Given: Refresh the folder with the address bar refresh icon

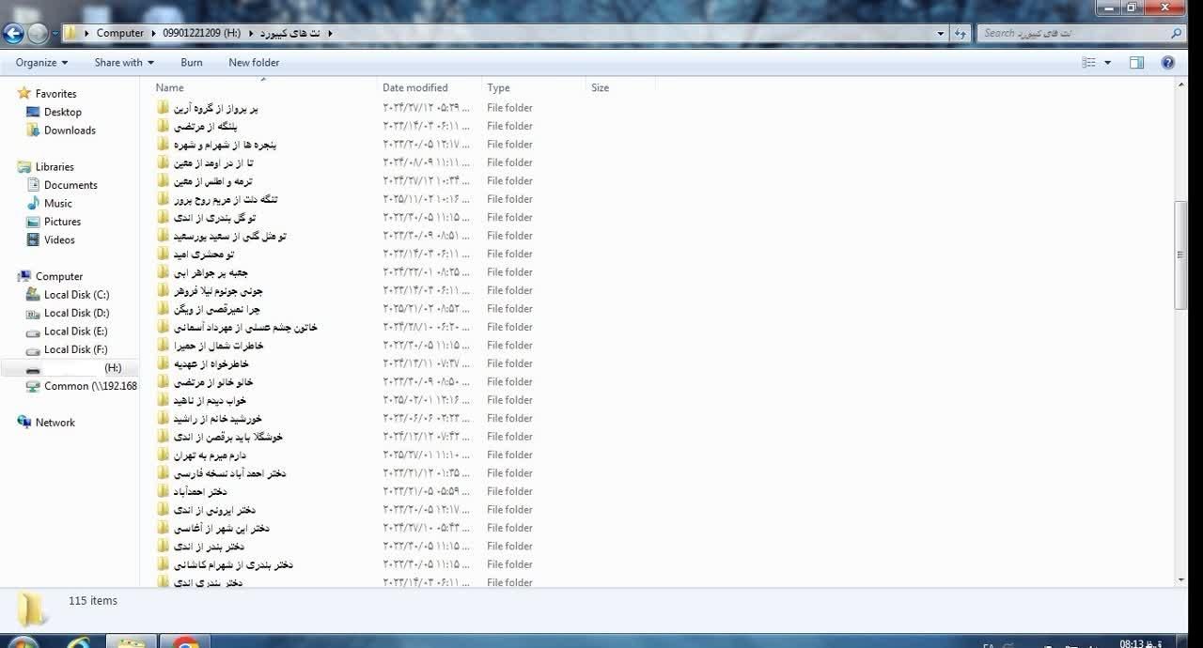Looking at the screenshot, I should (960, 33).
